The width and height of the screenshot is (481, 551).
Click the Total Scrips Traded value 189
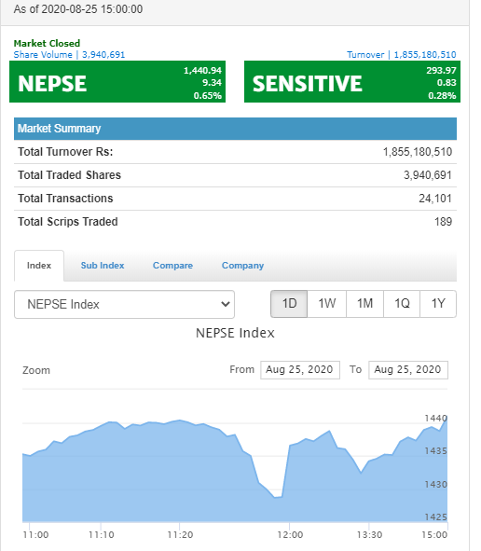[x=443, y=222]
